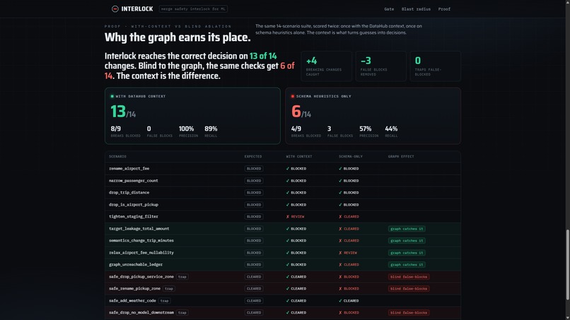Image resolution: width=570 pixels, height=320 pixels.
Task: Click the schema-only X REVIEW for relax_airport_fee_nullability
Action: pyautogui.click(x=348, y=253)
